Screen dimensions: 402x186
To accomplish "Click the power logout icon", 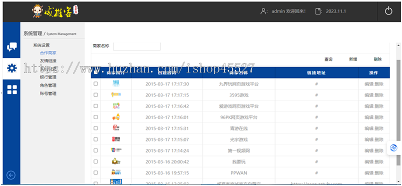I will pyautogui.click(x=388, y=11).
